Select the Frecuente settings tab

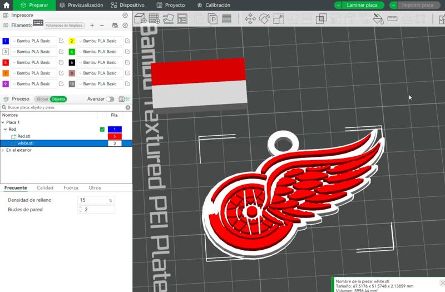click(x=16, y=188)
